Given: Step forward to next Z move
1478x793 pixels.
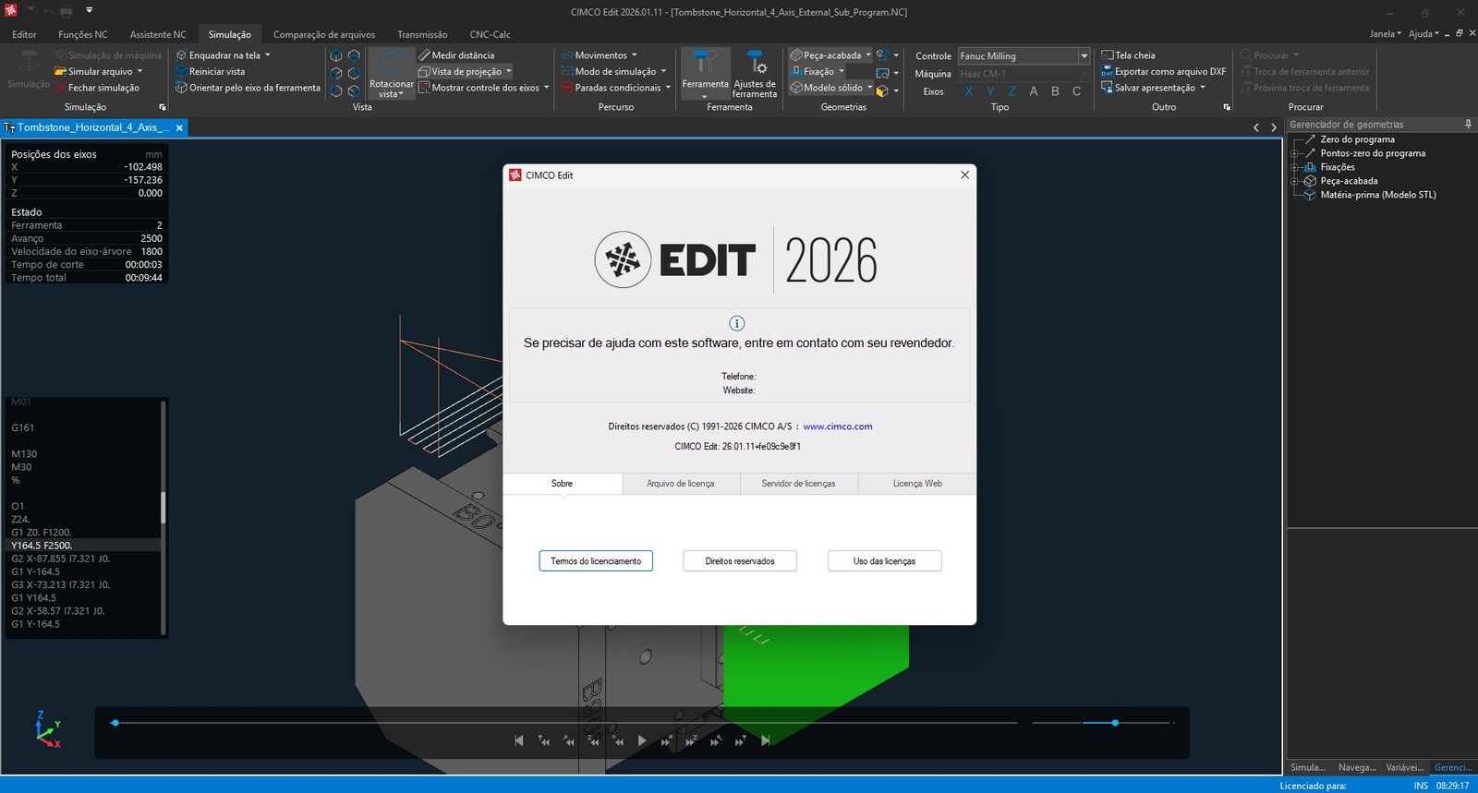Looking at the screenshot, I should 691,740.
